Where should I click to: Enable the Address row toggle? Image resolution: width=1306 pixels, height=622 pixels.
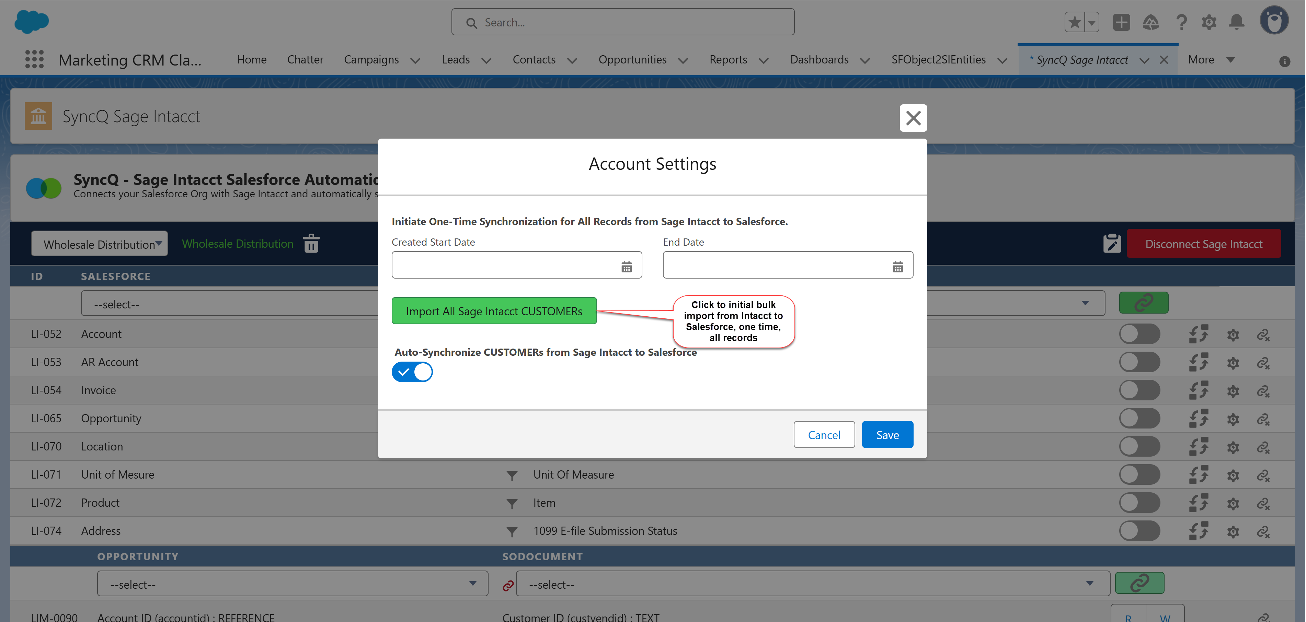click(x=1139, y=531)
